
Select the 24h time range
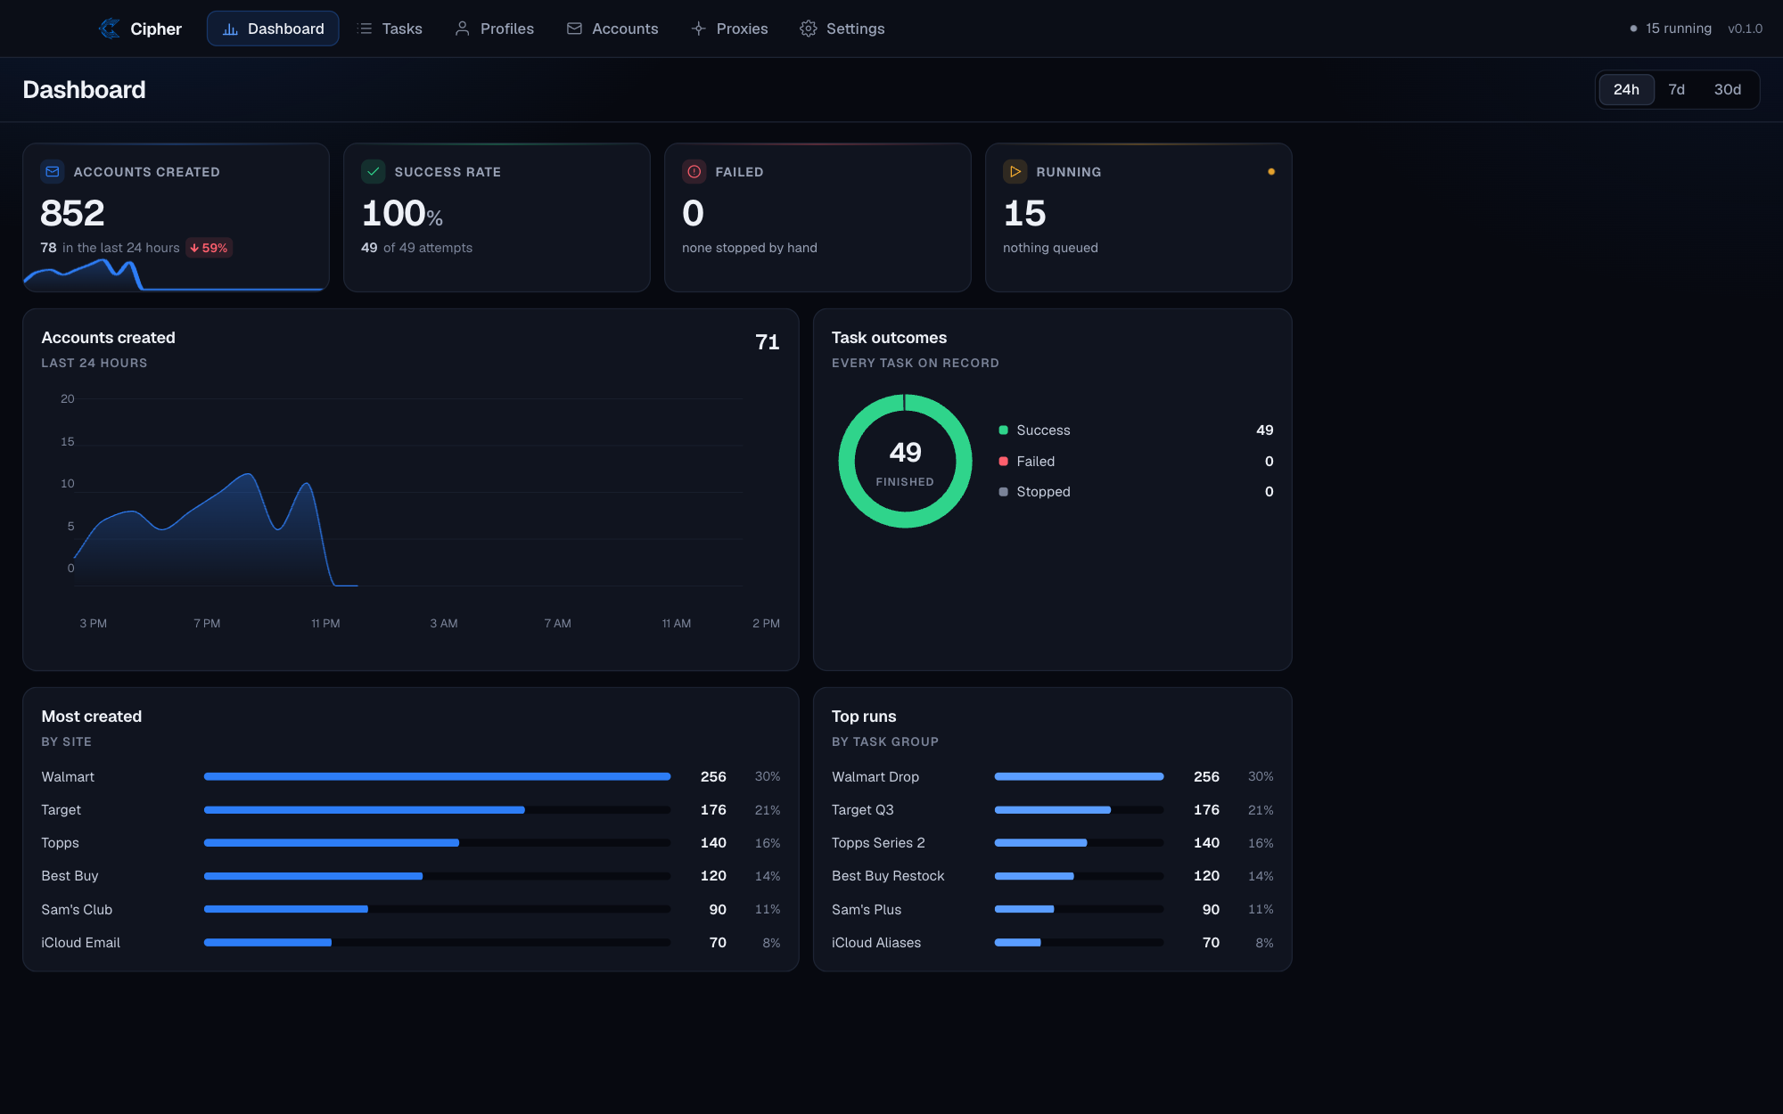click(x=1626, y=89)
